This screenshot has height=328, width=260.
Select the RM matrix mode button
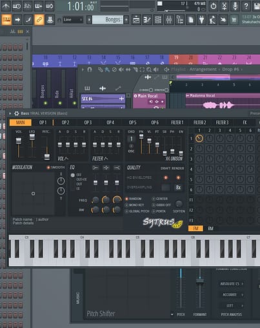click(210, 229)
